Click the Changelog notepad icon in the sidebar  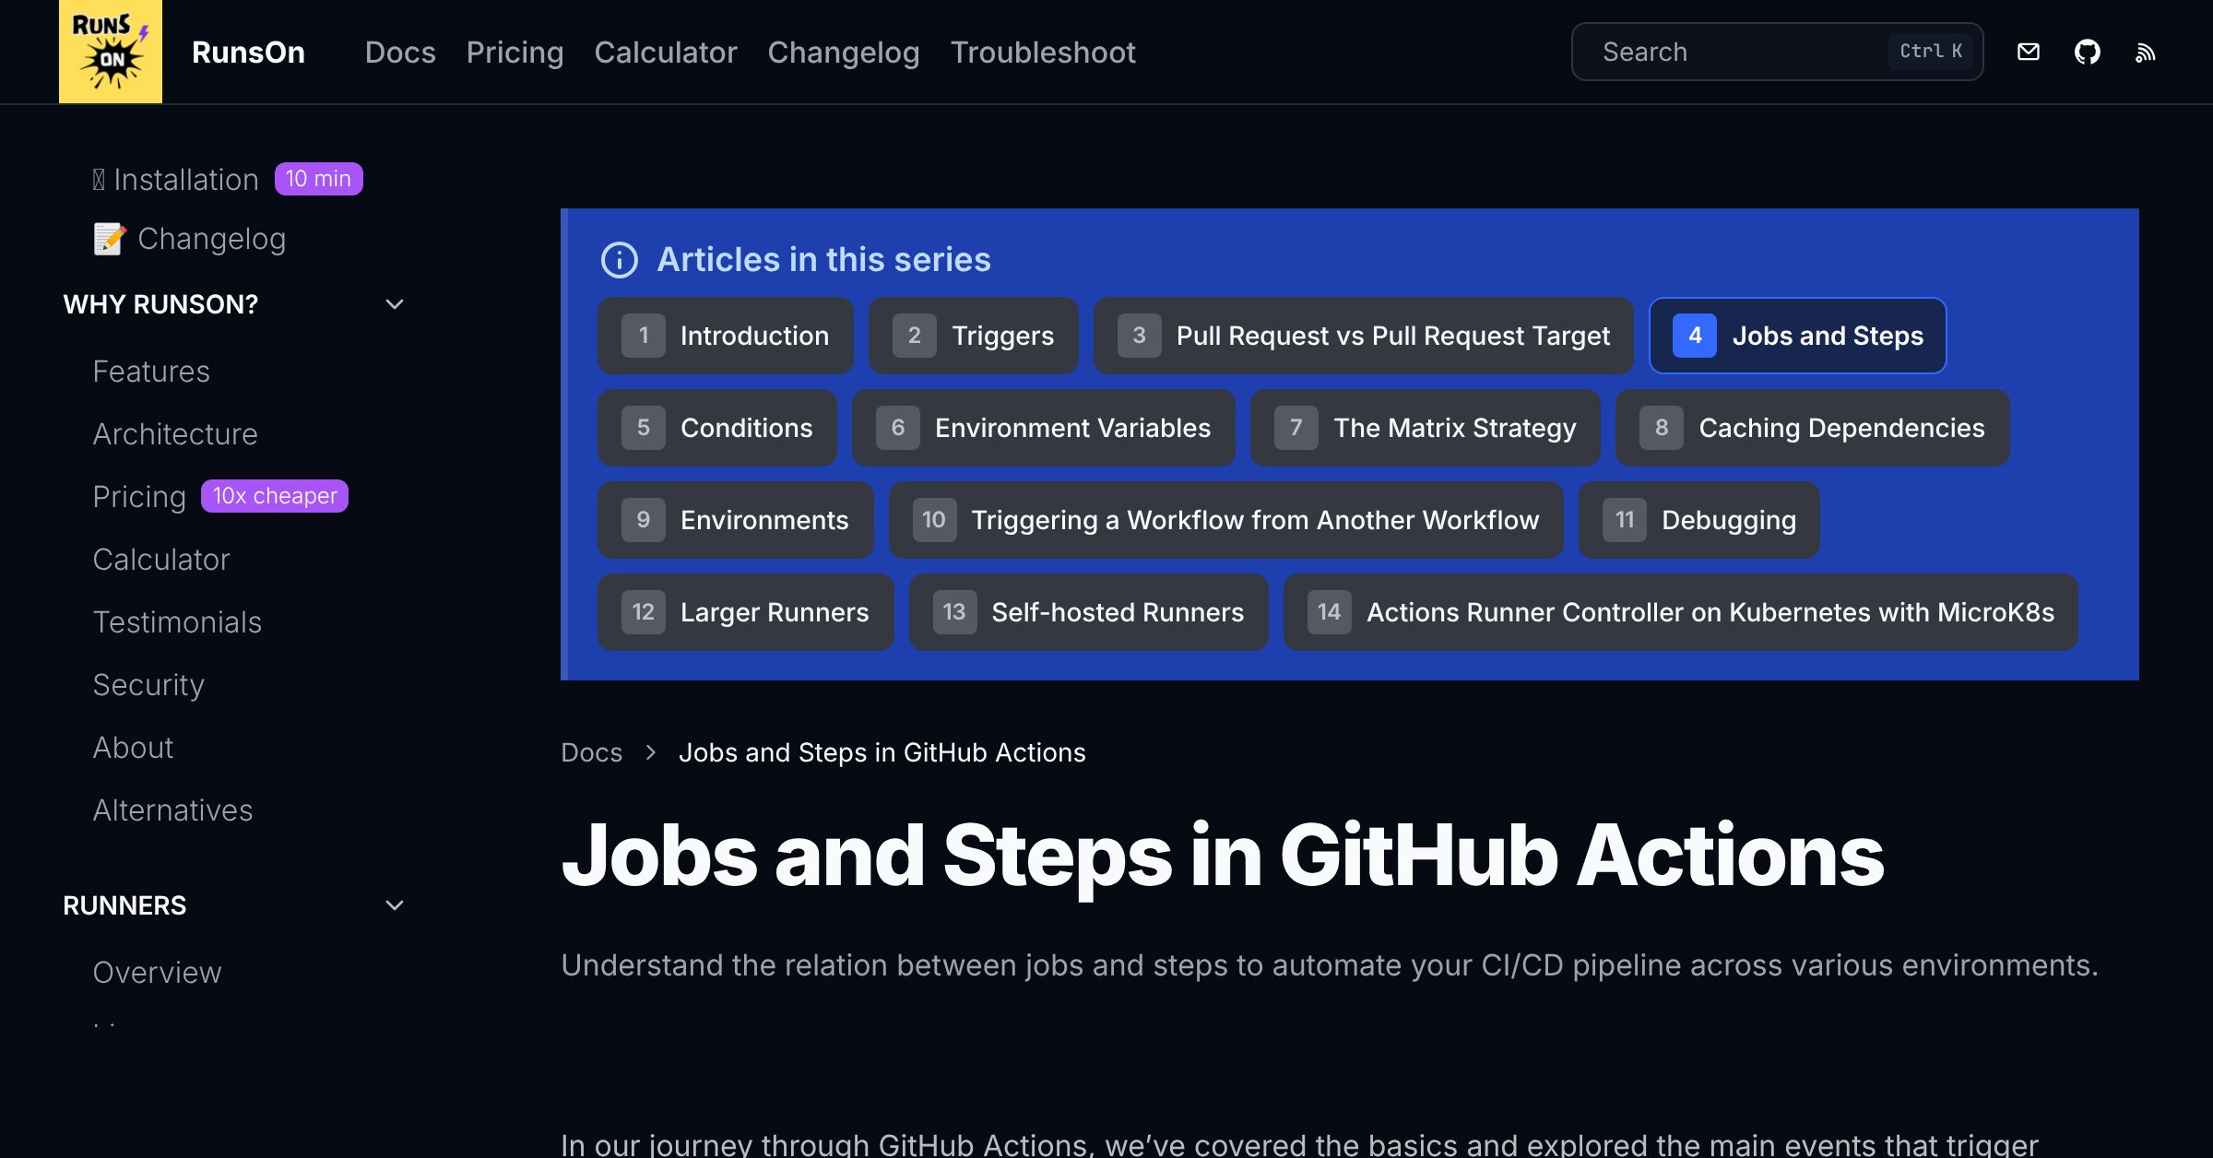109,238
